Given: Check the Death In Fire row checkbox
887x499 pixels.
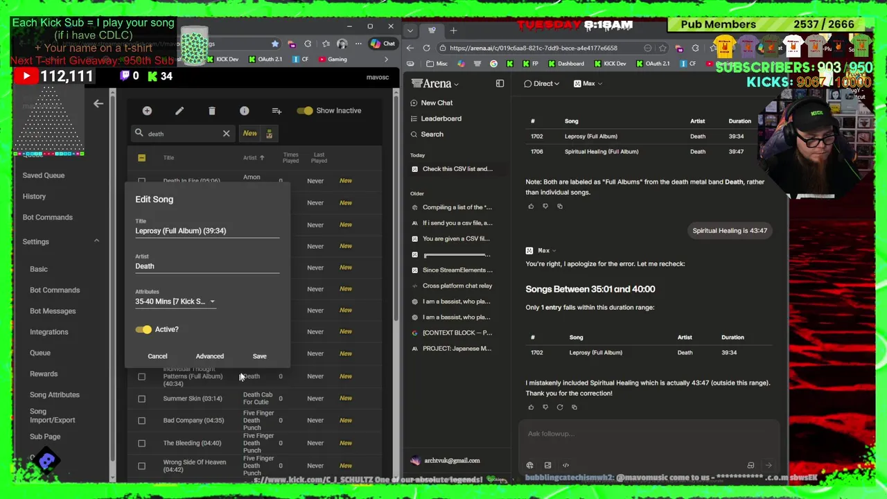Looking at the screenshot, I should [x=141, y=181].
